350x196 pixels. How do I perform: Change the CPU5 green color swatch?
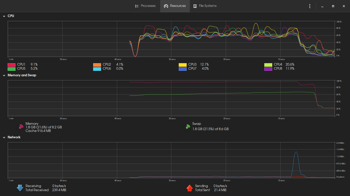(12, 69)
